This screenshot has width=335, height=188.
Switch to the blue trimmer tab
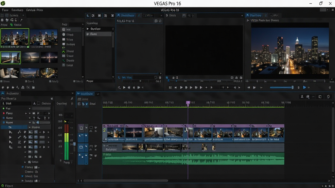(126, 15)
